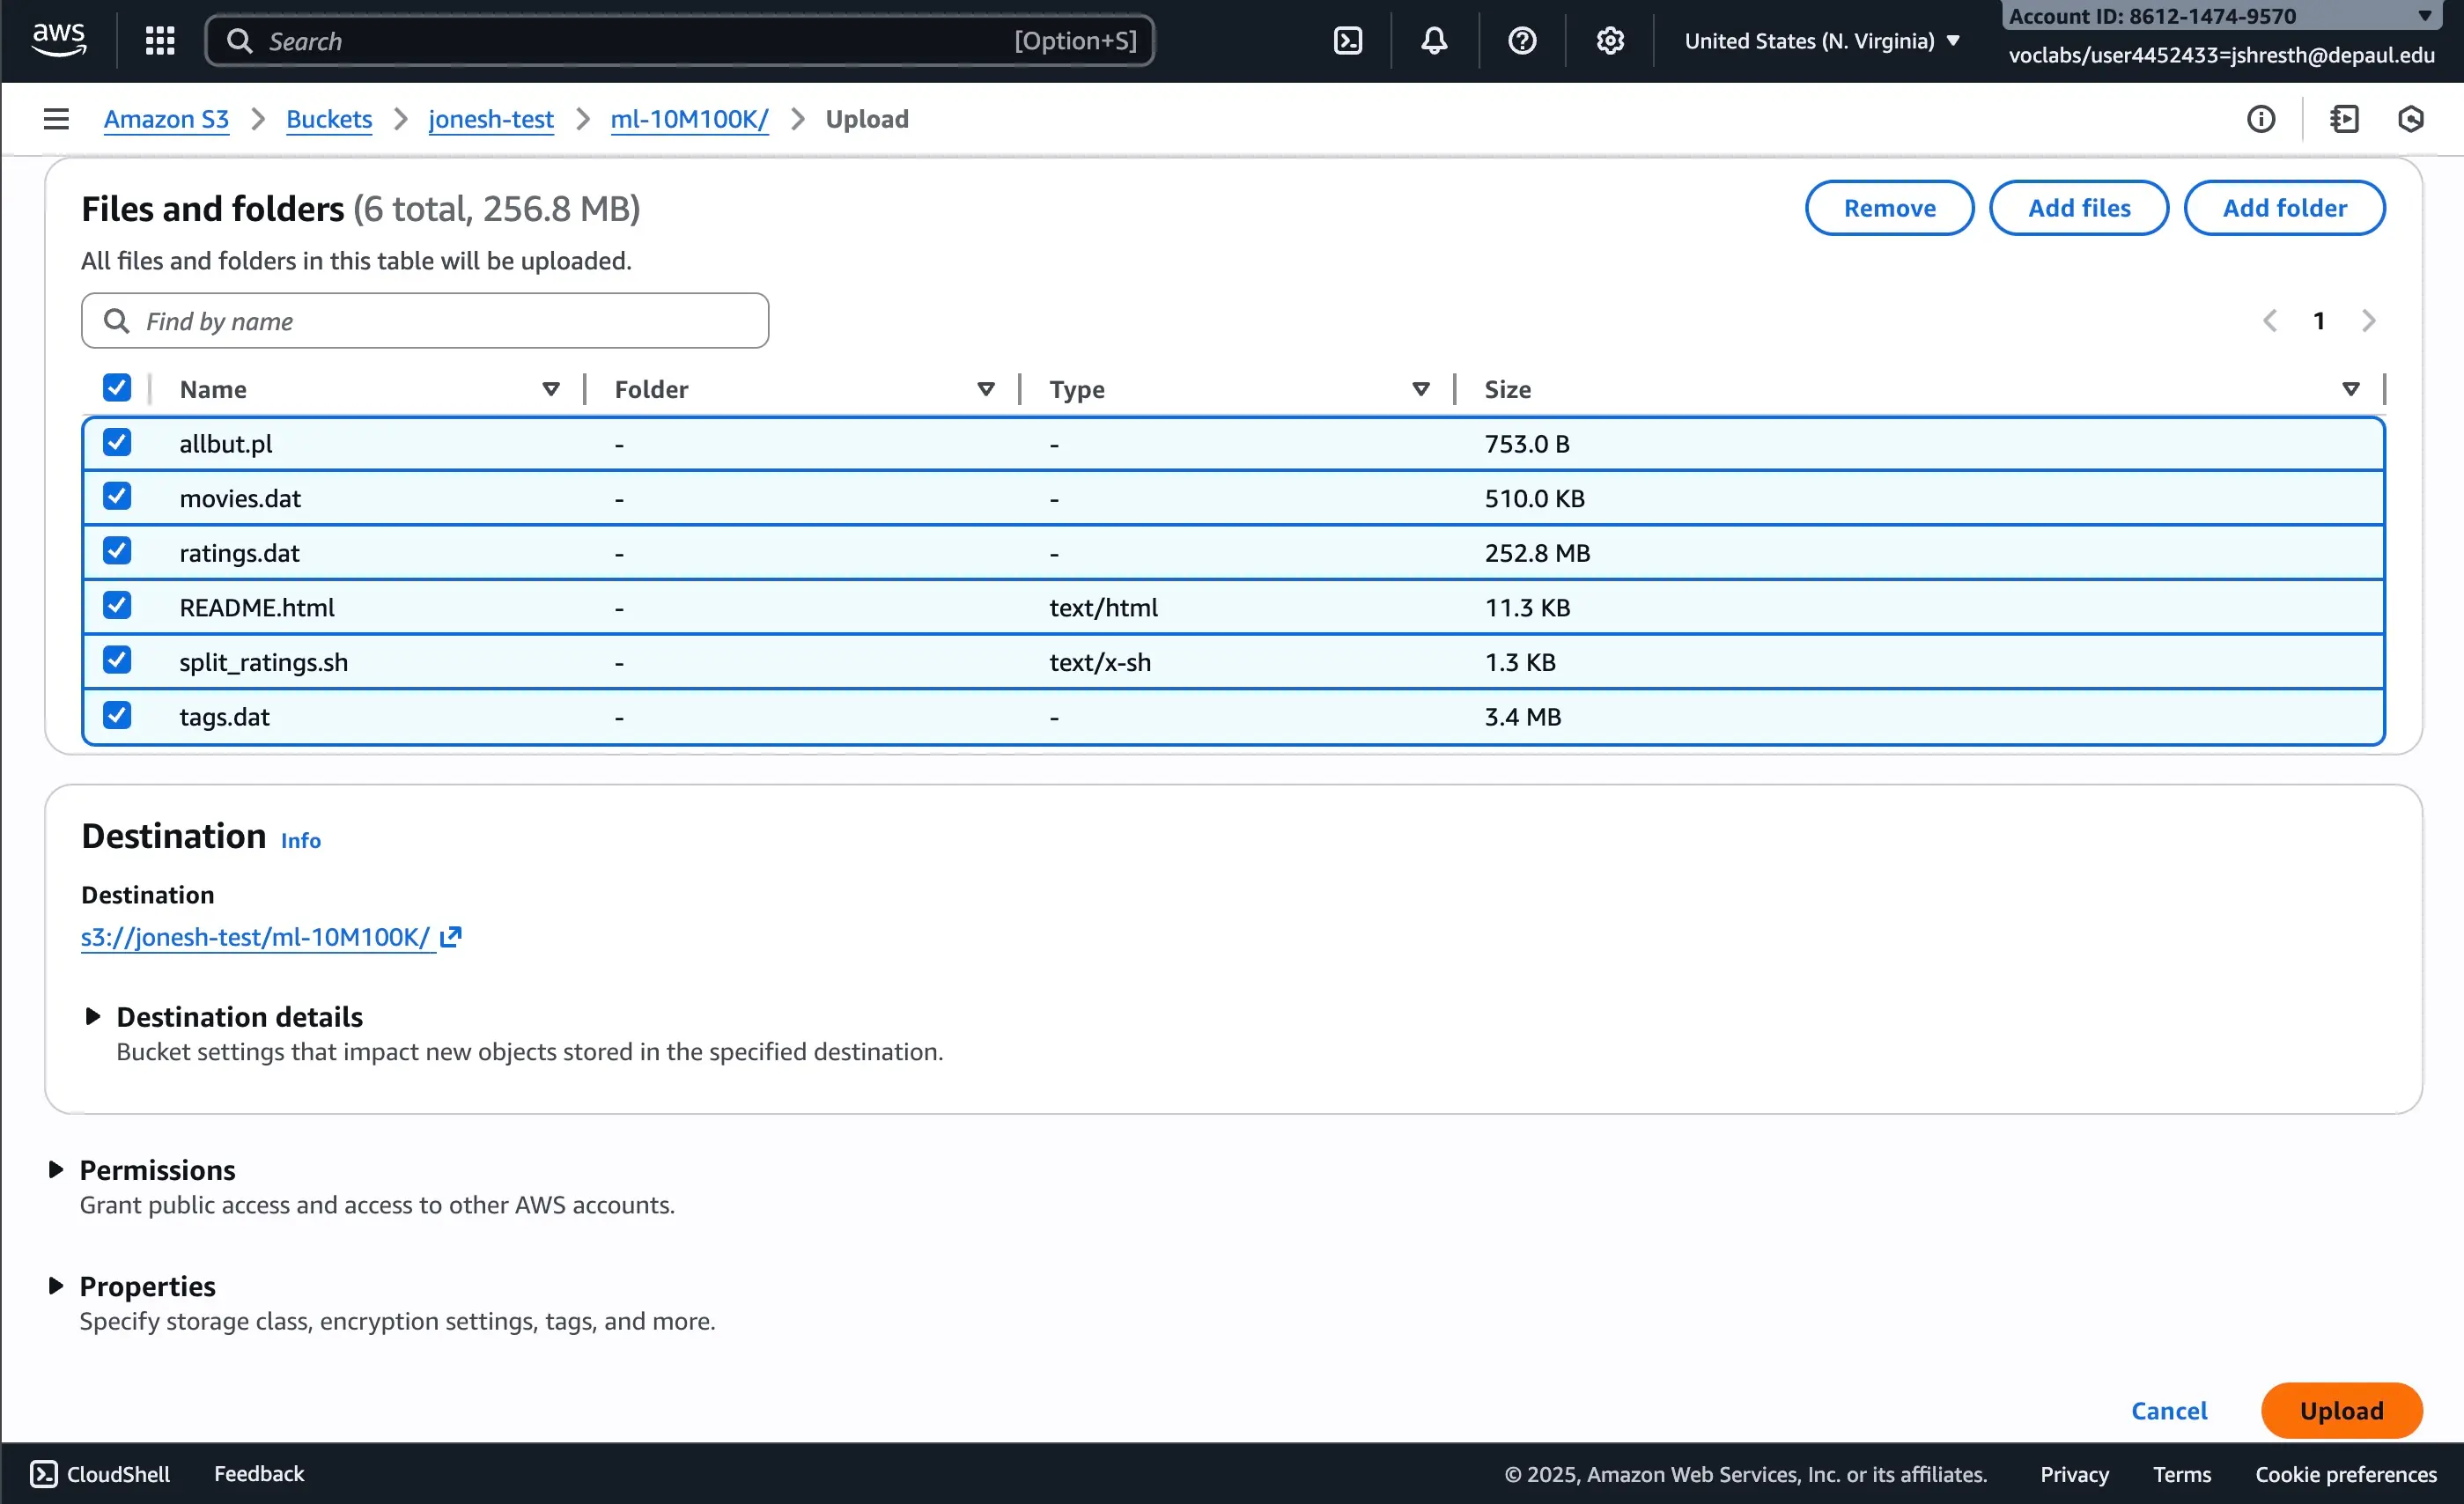
Task: Follow the s3://jonesh-test/ml-10M100K/ destination link
Action: (x=257, y=937)
